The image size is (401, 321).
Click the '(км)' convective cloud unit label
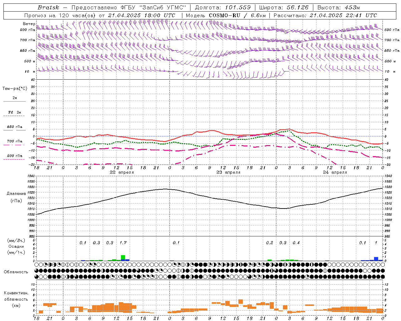point(16,305)
